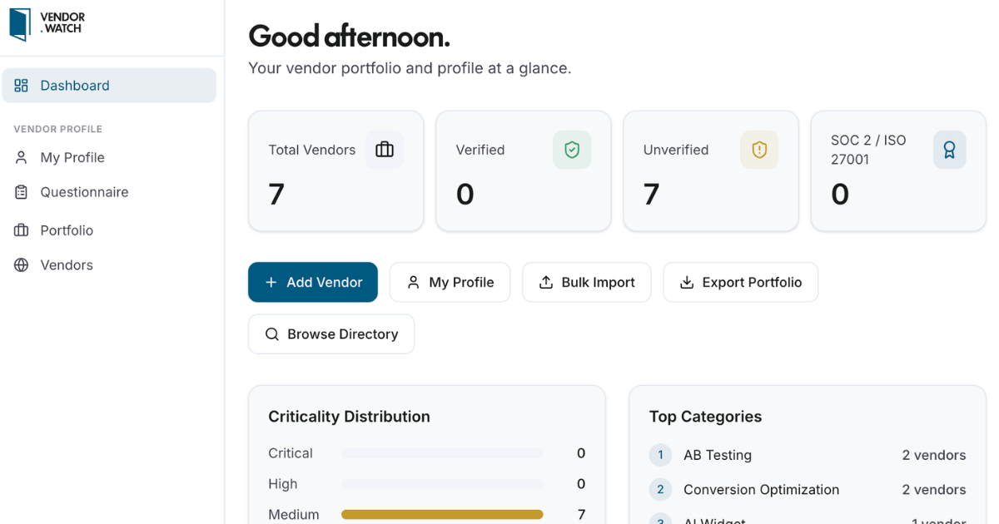Open Browse Directory
The height and width of the screenshot is (524, 999).
[x=331, y=334]
